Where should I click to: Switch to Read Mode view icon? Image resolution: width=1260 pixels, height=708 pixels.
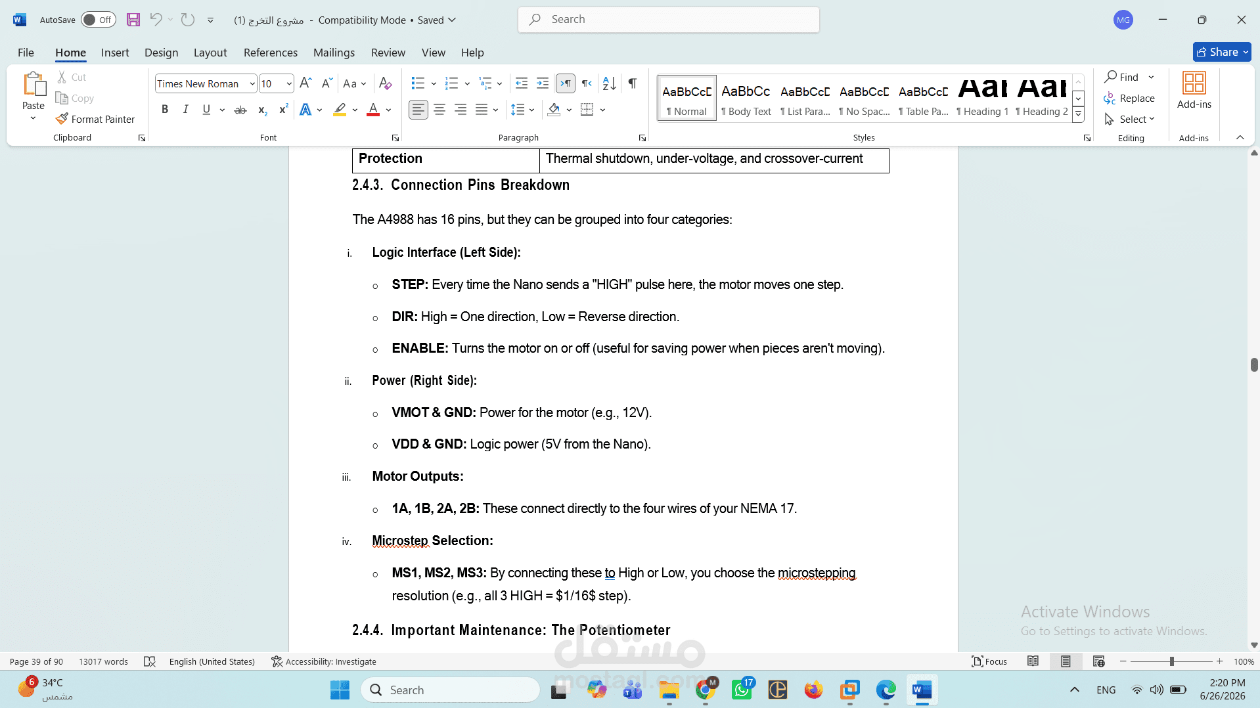point(1033,661)
